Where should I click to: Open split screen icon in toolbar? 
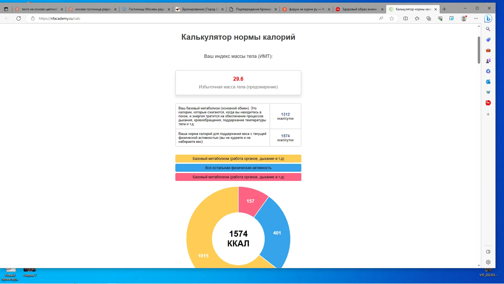406,18
